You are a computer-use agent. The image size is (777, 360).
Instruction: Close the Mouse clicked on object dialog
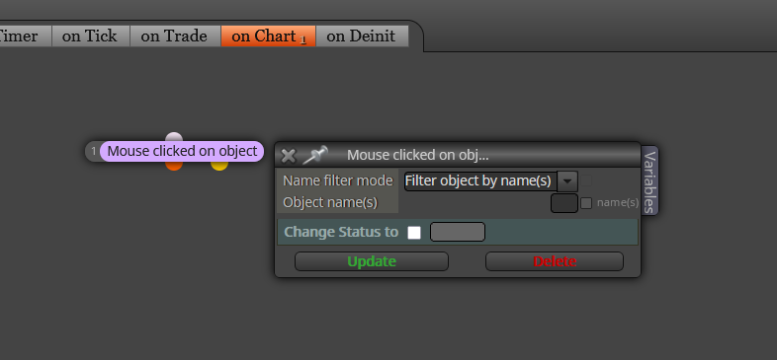[288, 156]
